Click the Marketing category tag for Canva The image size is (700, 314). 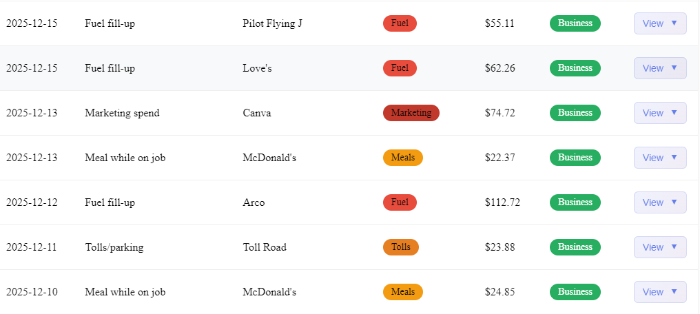(411, 113)
